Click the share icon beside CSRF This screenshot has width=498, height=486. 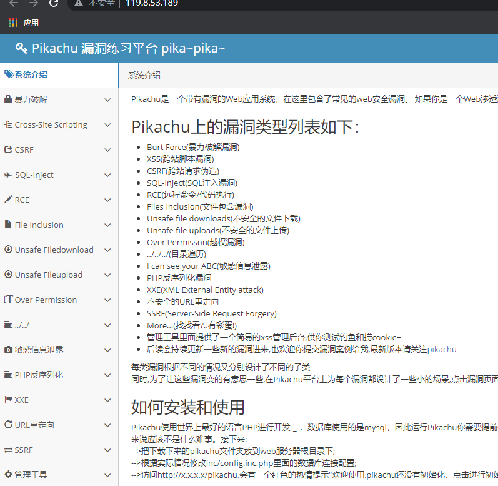[x=8, y=149]
